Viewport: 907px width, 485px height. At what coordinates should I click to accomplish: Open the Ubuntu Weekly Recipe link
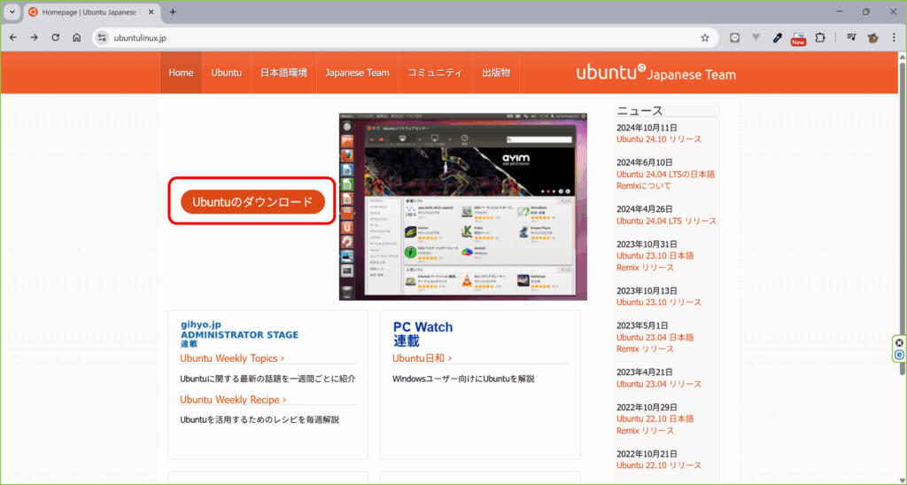[x=233, y=400]
